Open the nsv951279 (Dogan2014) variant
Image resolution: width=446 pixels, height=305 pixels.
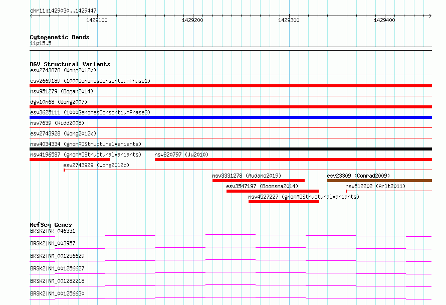(62, 91)
